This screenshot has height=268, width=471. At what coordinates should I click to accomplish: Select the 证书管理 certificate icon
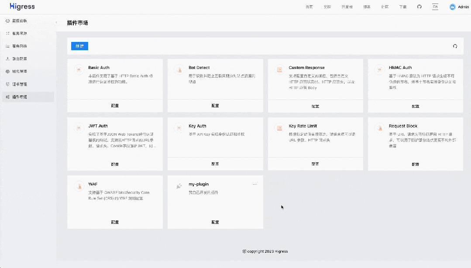click(x=7, y=84)
